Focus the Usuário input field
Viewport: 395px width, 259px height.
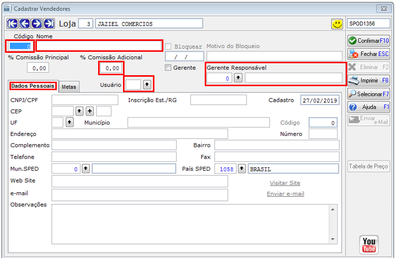(133, 85)
